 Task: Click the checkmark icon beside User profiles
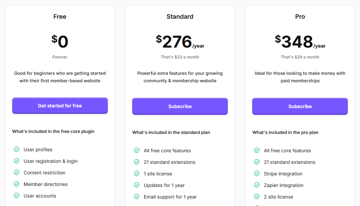coord(17,150)
